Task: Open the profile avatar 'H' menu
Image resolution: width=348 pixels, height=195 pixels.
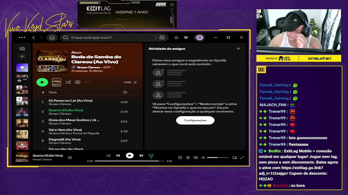Action: click(200, 38)
